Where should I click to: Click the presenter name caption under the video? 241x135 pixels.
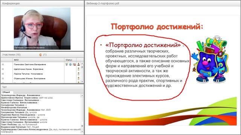coord(29,48)
